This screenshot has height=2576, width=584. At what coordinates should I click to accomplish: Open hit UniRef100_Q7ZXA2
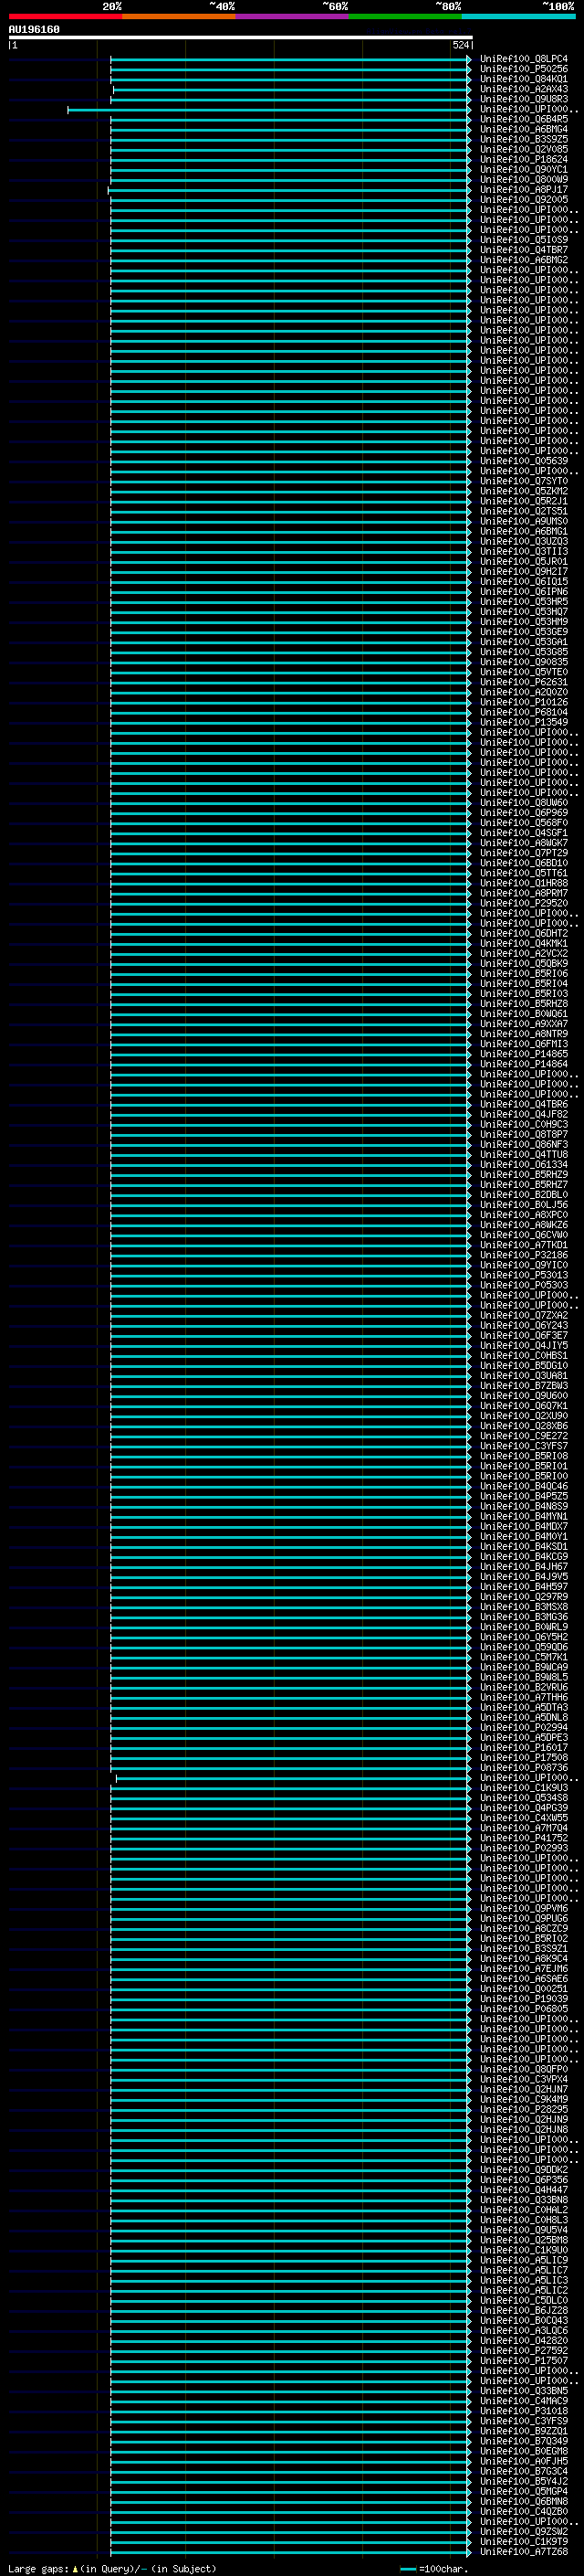click(523, 1315)
